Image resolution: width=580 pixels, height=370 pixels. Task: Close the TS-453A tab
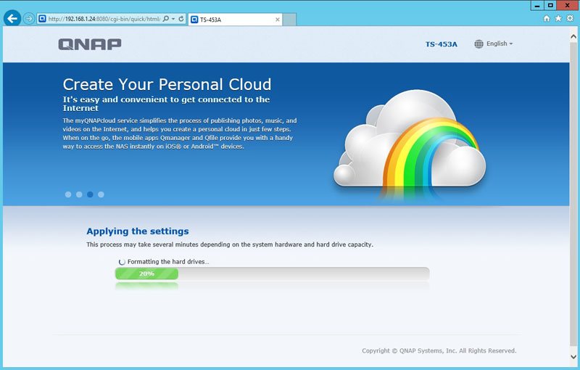(278, 20)
